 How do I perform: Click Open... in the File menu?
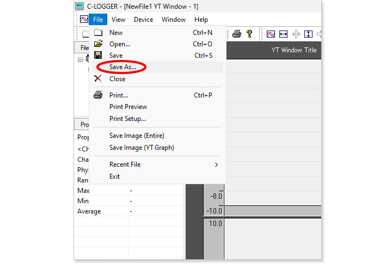click(x=119, y=44)
